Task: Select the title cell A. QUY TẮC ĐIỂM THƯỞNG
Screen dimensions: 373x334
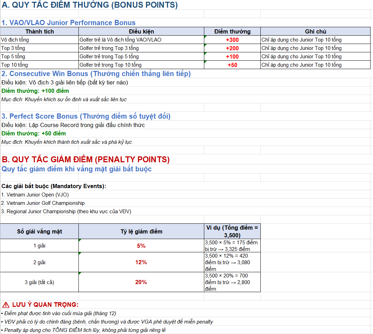Action: [90, 5]
